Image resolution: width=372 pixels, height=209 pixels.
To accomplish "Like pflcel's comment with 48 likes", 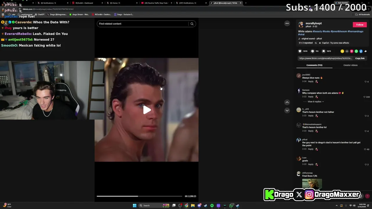I will [x=365, y=149].
